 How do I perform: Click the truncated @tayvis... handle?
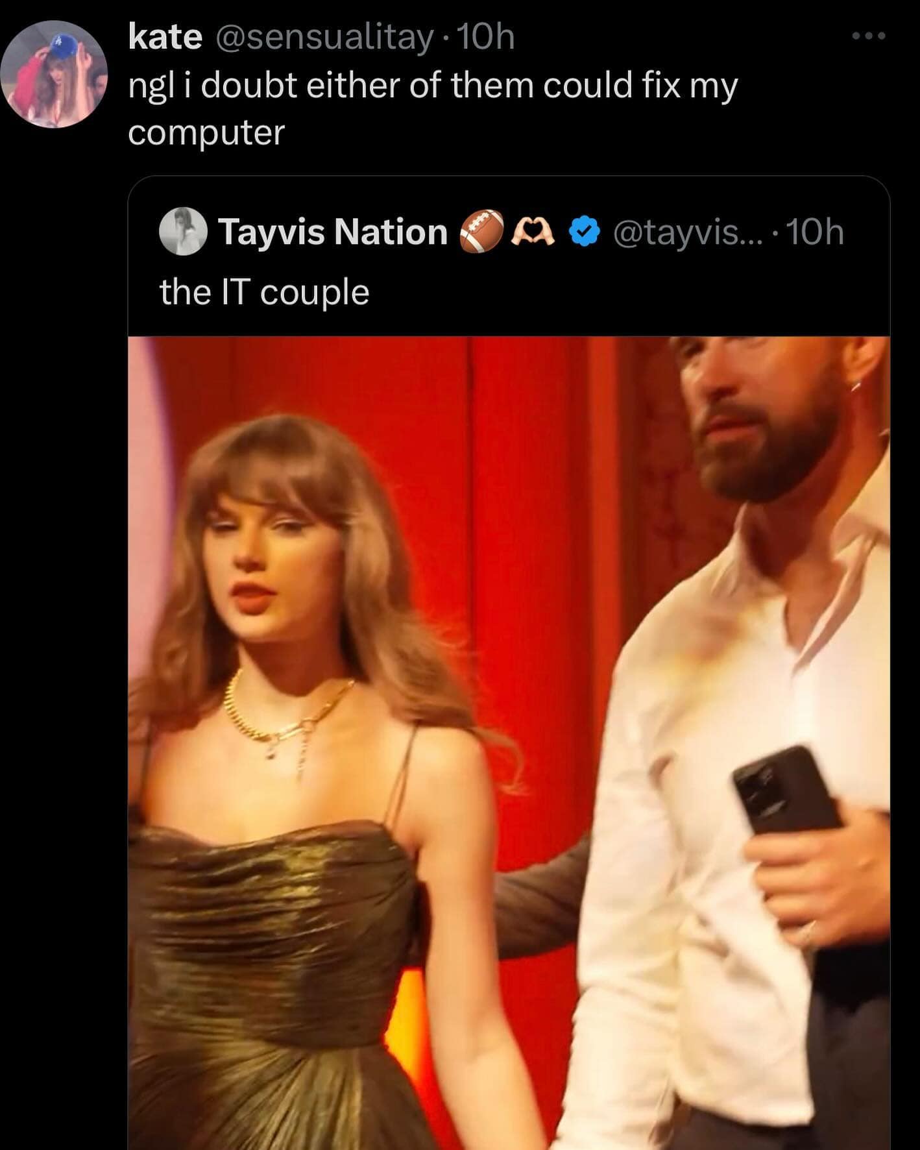pyautogui.click(x=680, y=232)
